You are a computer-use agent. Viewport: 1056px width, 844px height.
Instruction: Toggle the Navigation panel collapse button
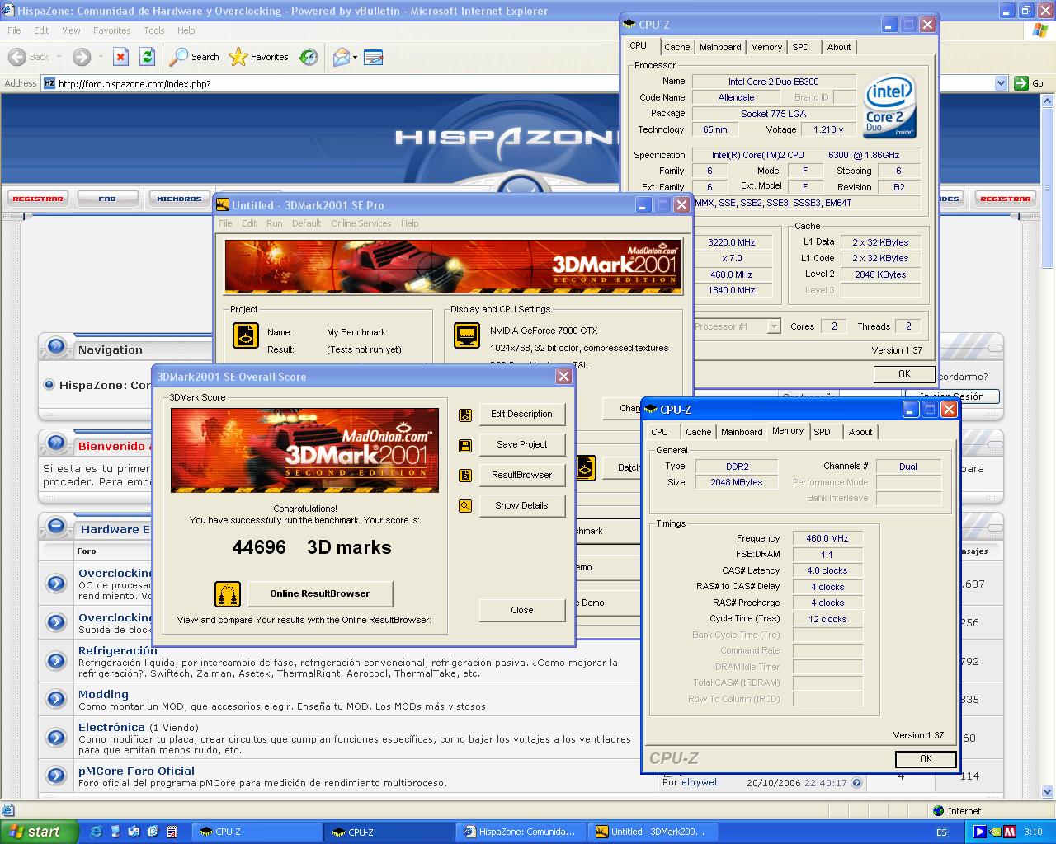56,346
